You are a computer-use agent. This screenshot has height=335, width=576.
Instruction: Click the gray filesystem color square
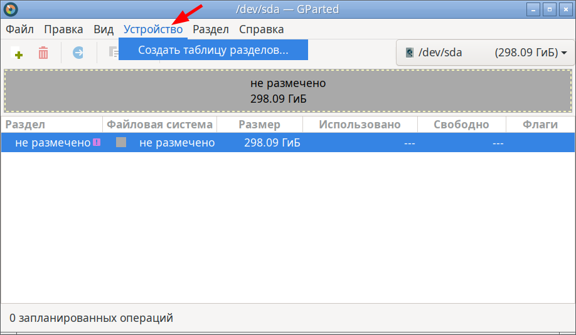click(121, 142)
